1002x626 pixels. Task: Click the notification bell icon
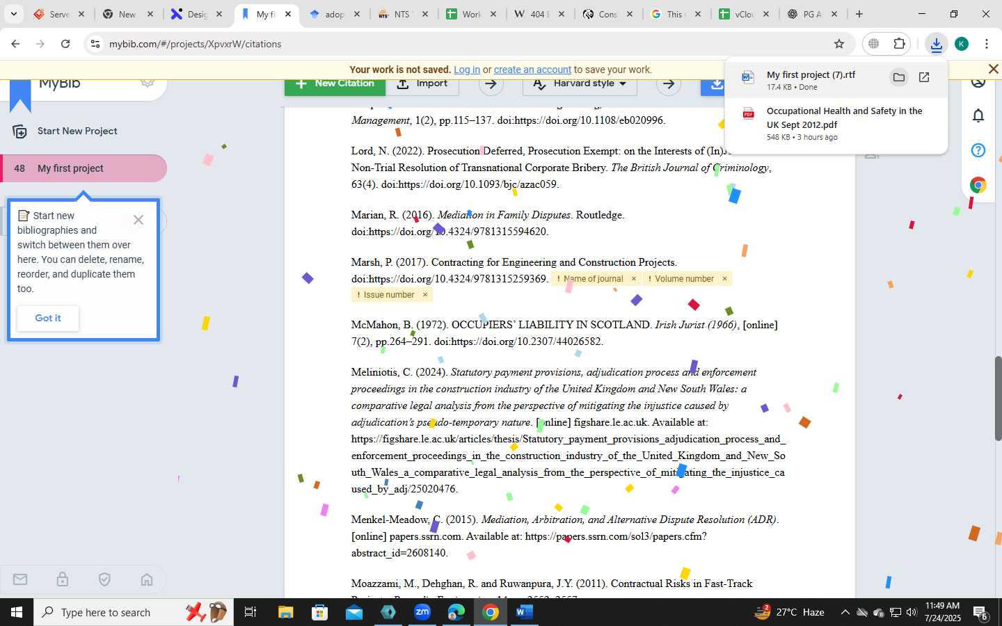click(x=978, y=115)
